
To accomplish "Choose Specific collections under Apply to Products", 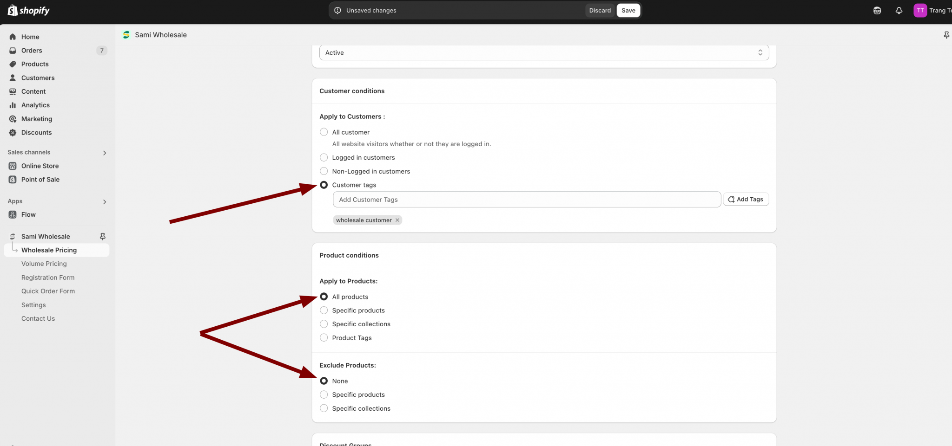I will tap(324, 324).
